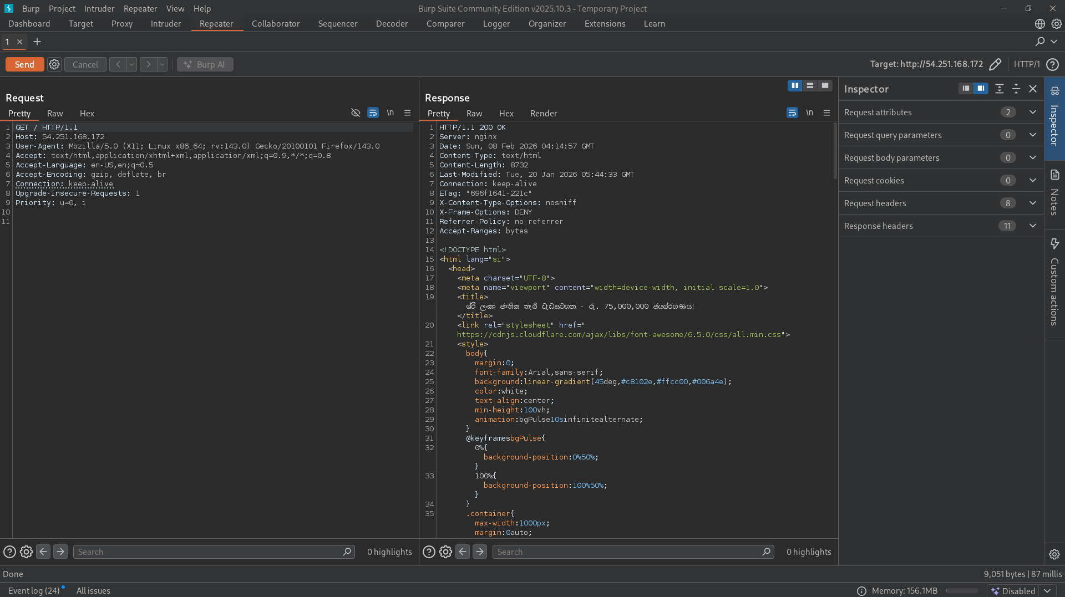Click the Burp AI button
Viewport: 1065px width, 597px height.
pos(205,64)
